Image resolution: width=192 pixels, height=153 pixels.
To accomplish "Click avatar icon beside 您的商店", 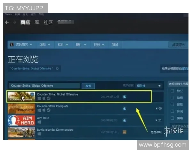I will tap(12, 45).
